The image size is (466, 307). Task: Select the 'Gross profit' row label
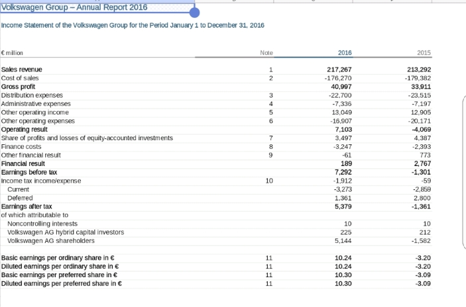point(18,87)
